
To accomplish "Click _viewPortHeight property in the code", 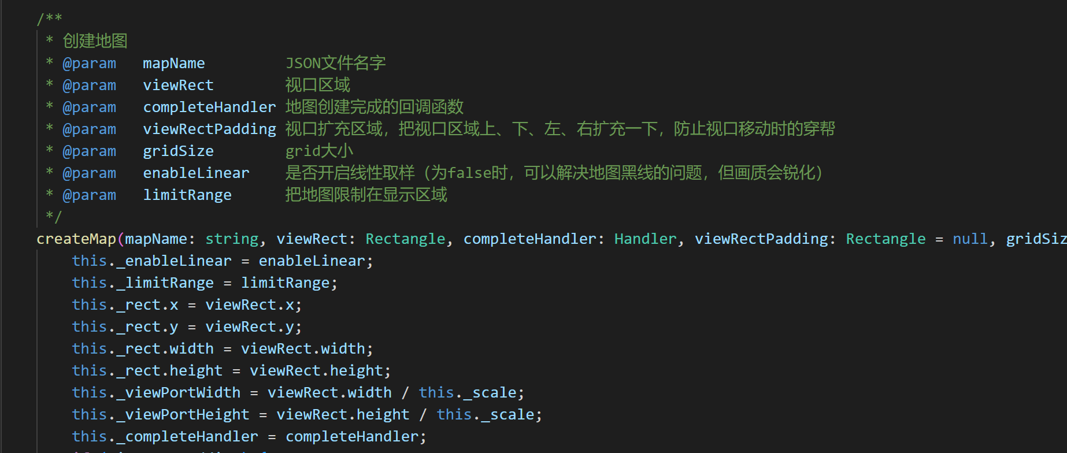I will coord(187,414).
